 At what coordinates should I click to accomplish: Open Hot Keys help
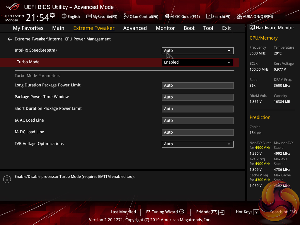244,212
